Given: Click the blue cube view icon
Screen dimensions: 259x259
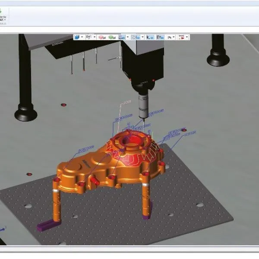Looking at the screenshot, I should click(78, 38).
